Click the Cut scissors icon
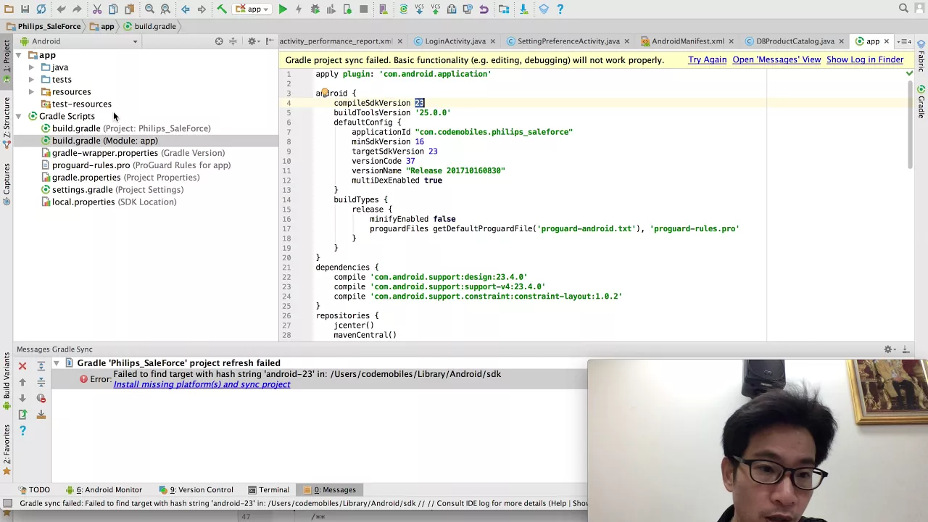 [x=97, y=9]
